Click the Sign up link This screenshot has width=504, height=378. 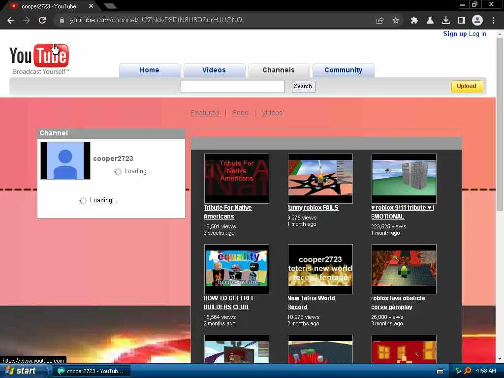[x=455, y=34]
